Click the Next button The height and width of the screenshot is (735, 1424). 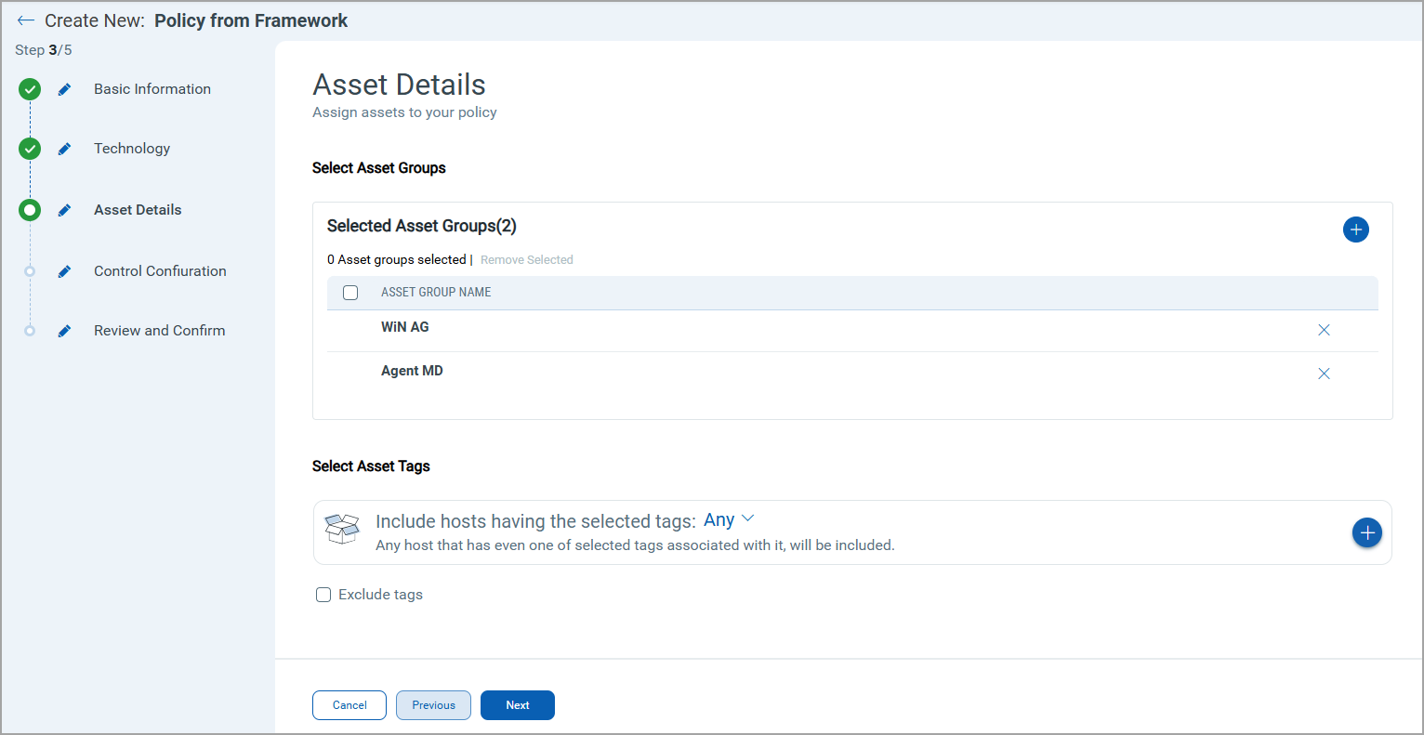coord(517,705)
